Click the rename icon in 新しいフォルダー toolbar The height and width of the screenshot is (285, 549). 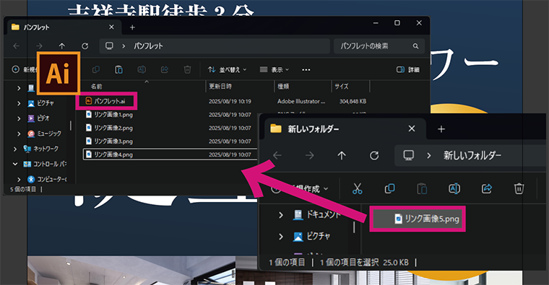click(x=454, y=189)
